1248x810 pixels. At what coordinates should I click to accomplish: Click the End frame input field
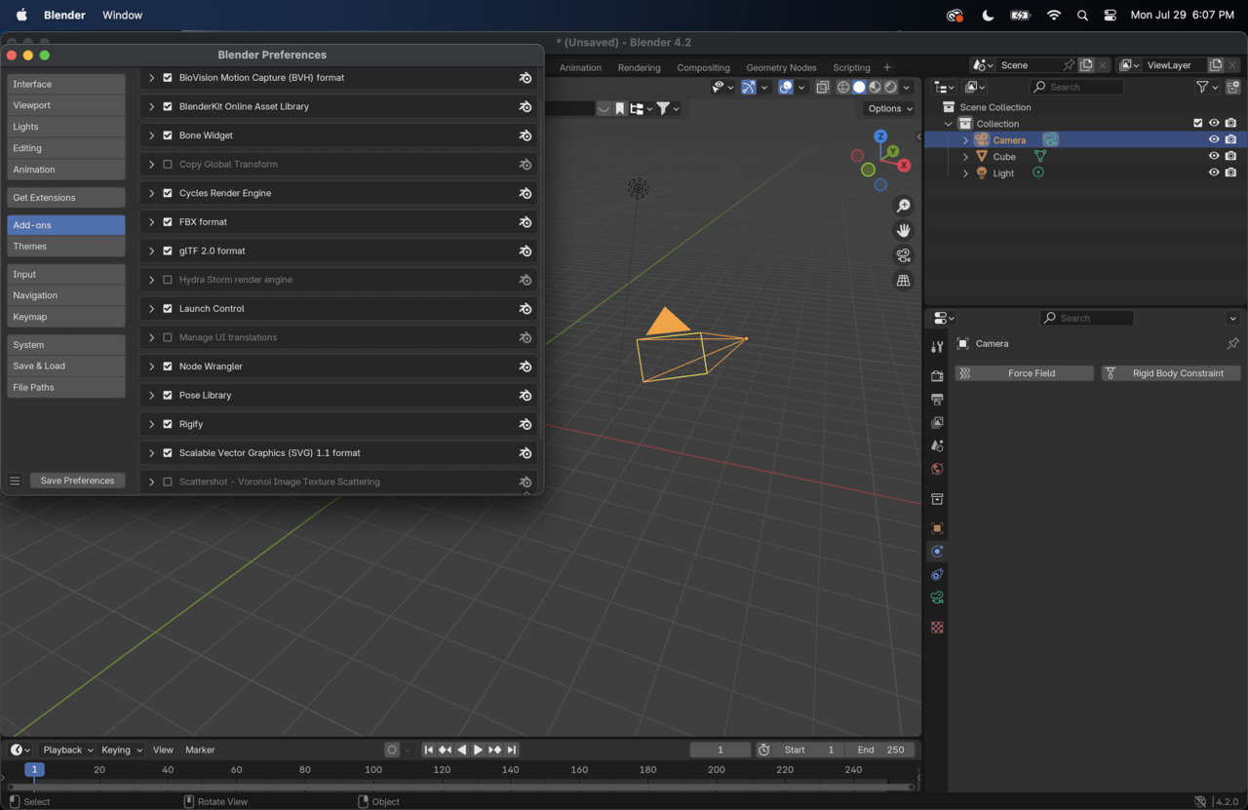coord(880,750)
